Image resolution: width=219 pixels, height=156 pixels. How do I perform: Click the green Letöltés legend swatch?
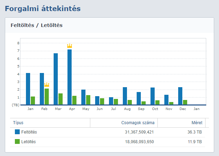click(x=17, y=141)
